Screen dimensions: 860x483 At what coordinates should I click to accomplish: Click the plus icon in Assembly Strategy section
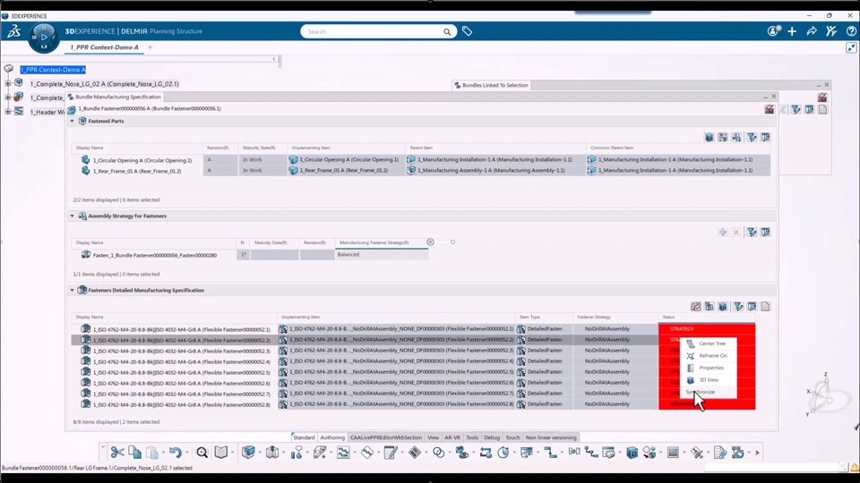(723, 233)
